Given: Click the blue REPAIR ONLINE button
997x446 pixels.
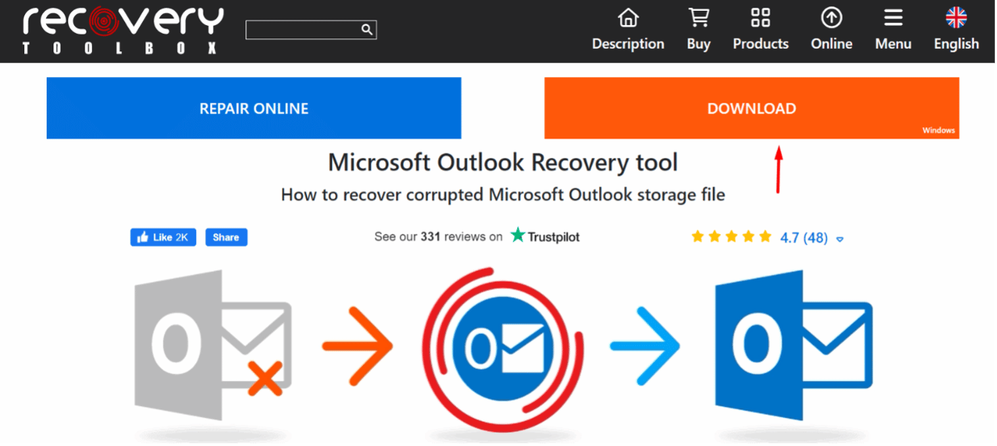Looking at the screenshot, I should [x=253, y=108].
